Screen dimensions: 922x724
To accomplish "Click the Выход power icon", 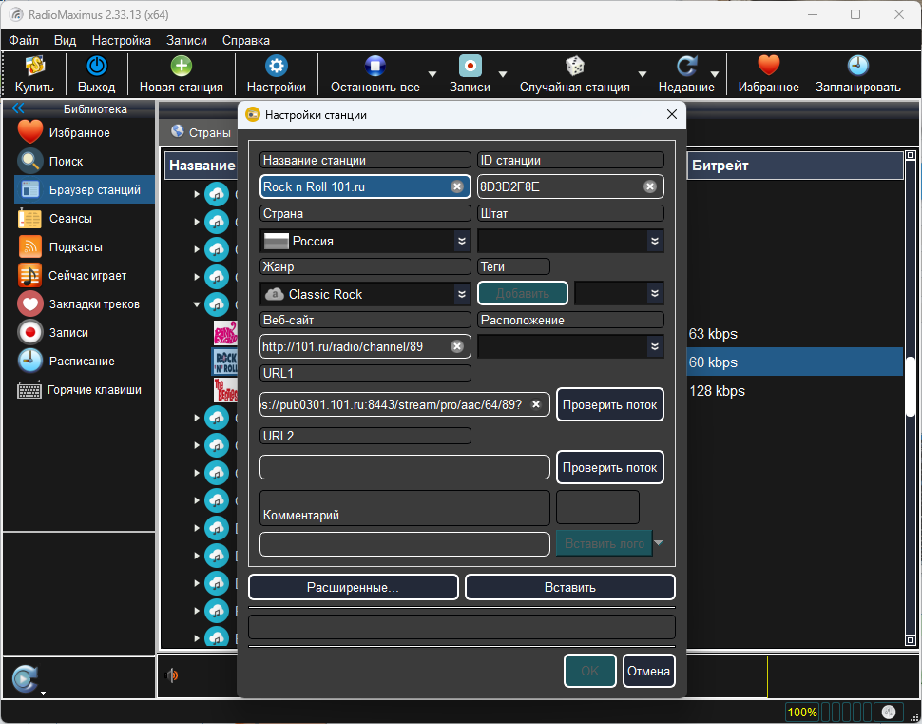I will tap(96, 66).
